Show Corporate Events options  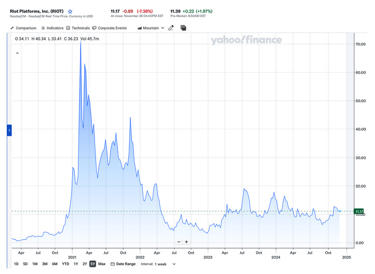coord(109,28)
